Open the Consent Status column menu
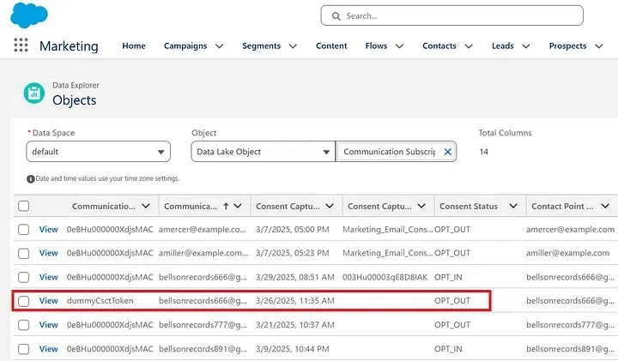618x361 pixels. click(512, 206)
